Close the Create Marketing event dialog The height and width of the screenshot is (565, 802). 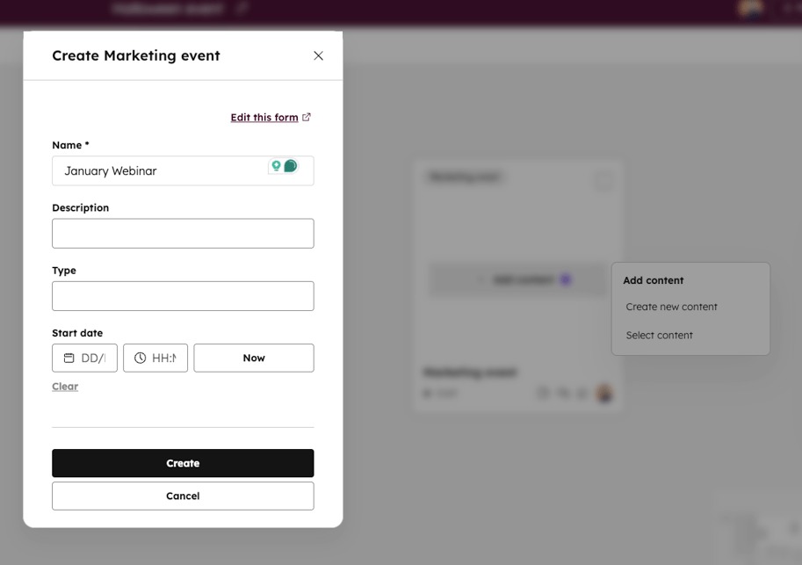point(318,55)
